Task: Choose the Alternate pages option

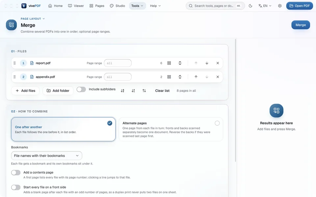Action: click(x=171, y=129)
